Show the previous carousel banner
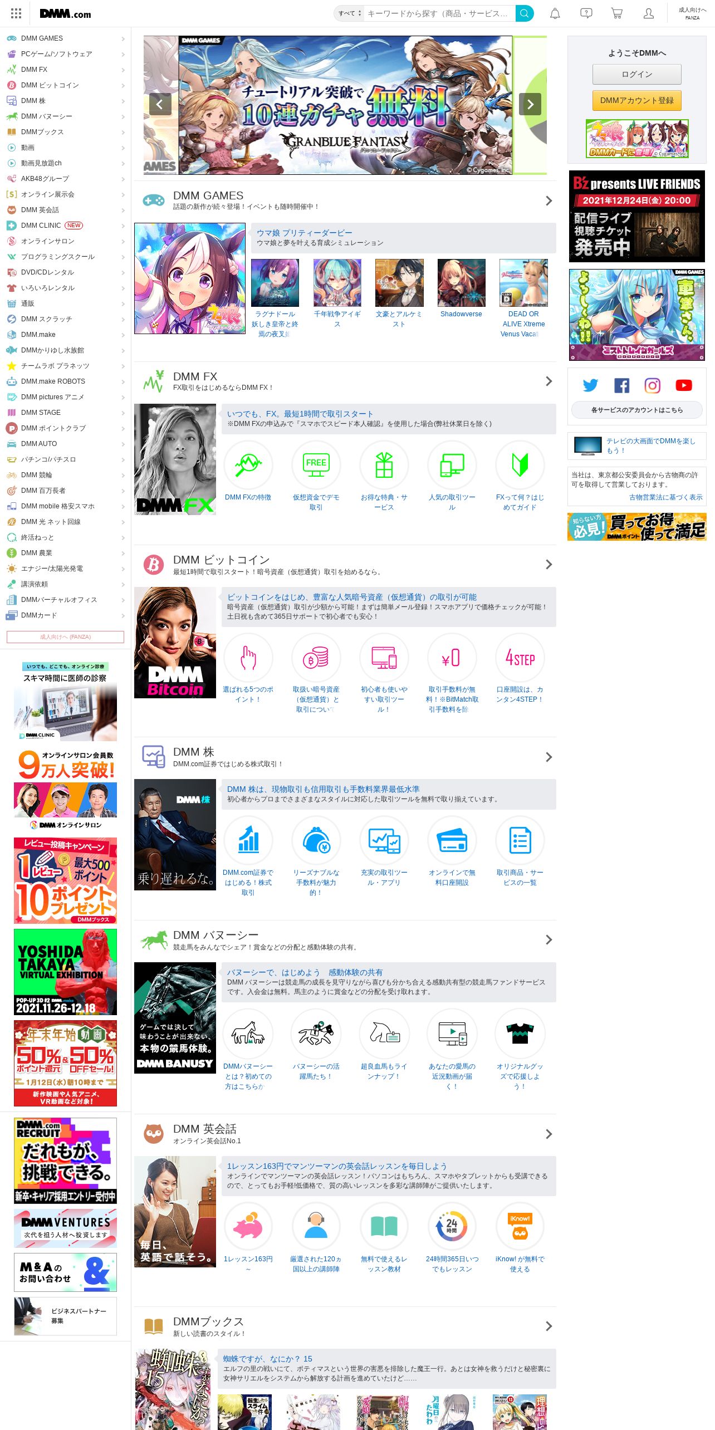The width and height of the screenshot is (715, 1430). [160, 104]
